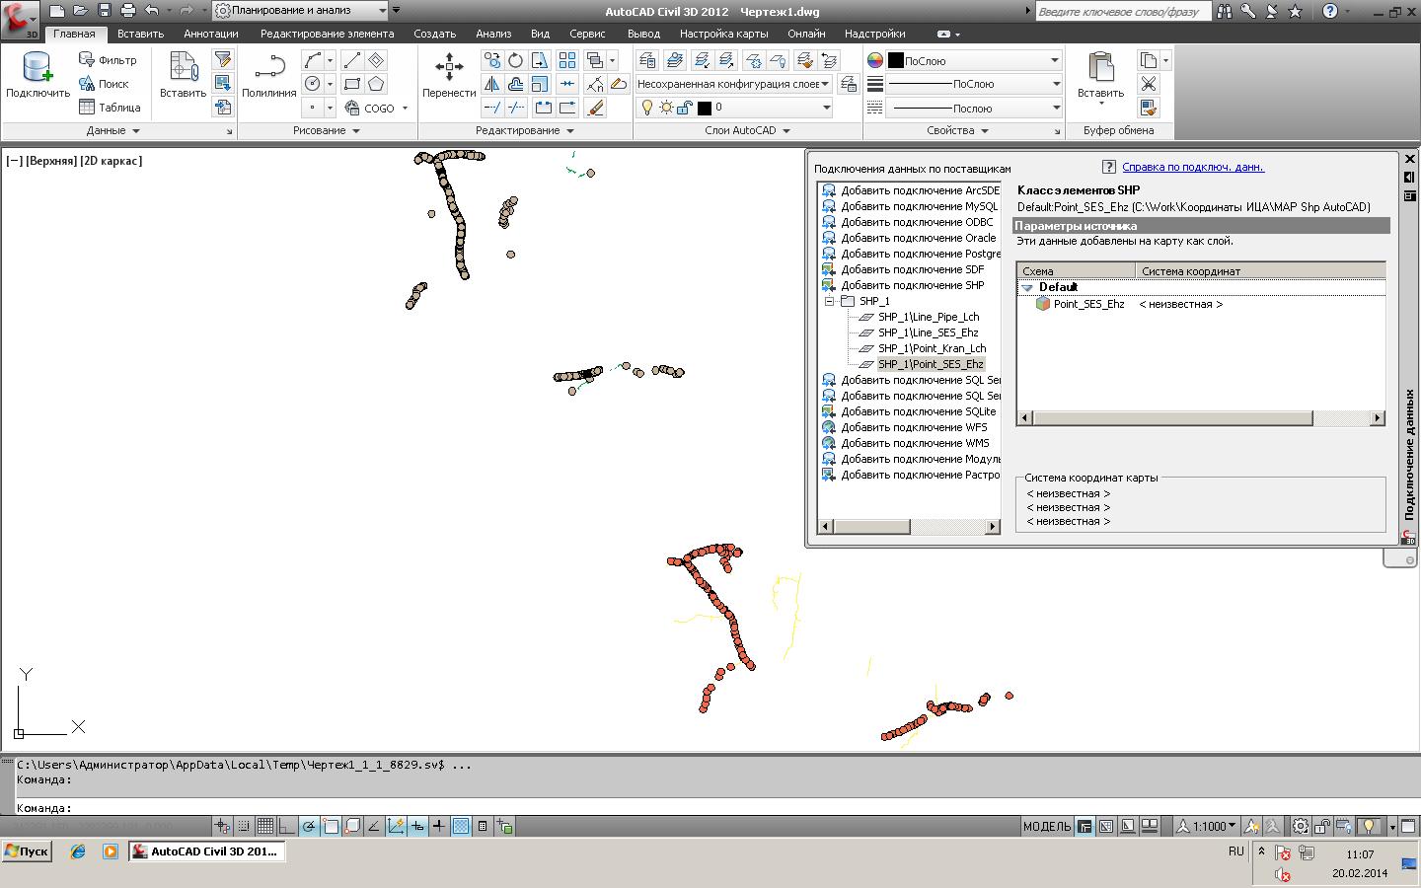Toggle Grid display in status bar
This screenshot has width=1421, height=888.
[x=265, y=827]
